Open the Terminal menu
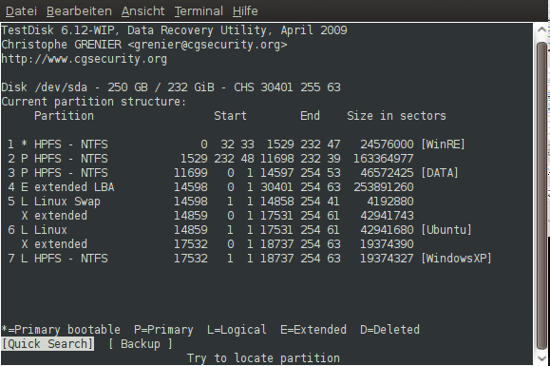 tap(199, 11)
